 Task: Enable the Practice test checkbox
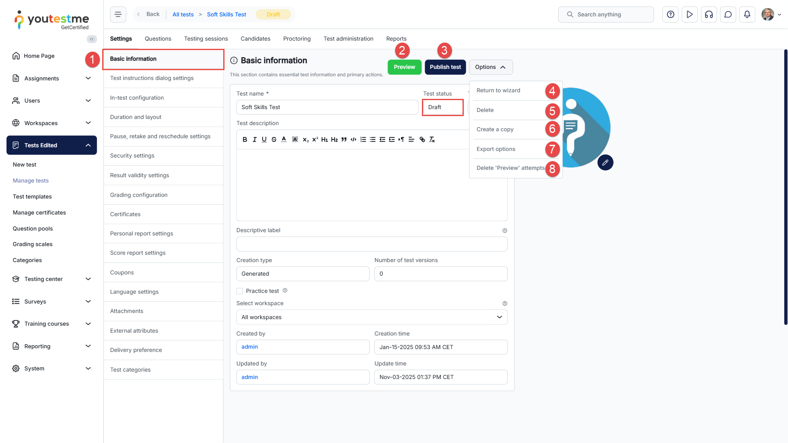point(240,291)
